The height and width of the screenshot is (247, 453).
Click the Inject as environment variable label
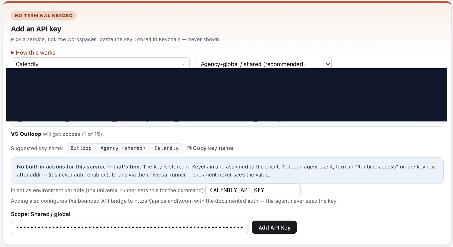click(x=108, y=190)
